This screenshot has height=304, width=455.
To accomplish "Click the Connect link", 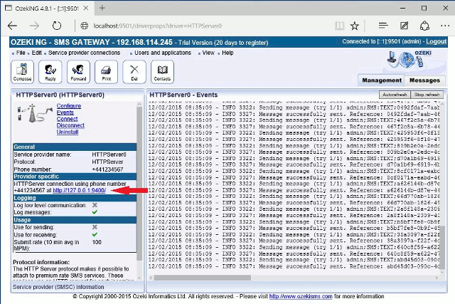I will [x=67, y=119].
